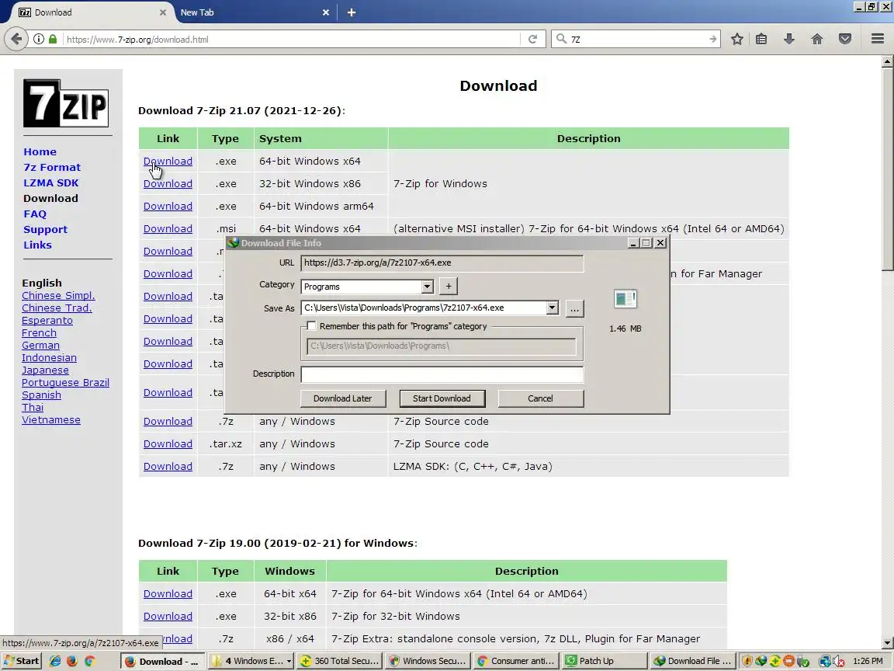
Task: Bookmark this page with the star icon
Action: 736,39
